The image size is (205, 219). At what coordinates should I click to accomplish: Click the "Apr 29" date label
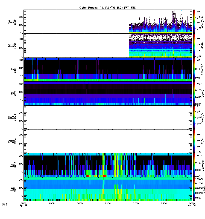24,206
